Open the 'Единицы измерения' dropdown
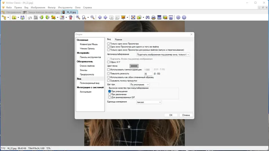 point(149,102)
